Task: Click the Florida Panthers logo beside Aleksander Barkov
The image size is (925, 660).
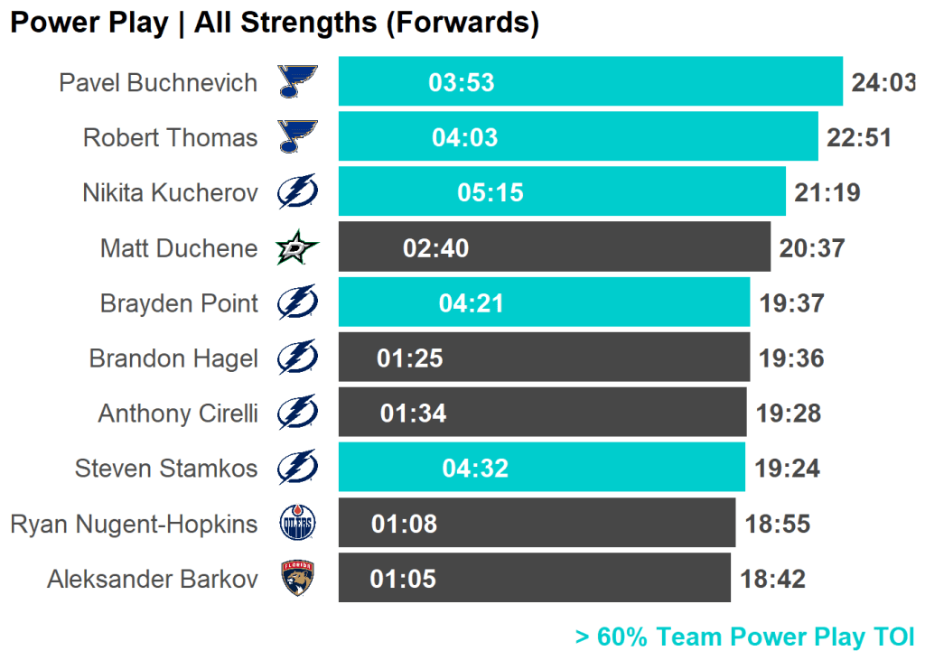Action: click(297, 579)
